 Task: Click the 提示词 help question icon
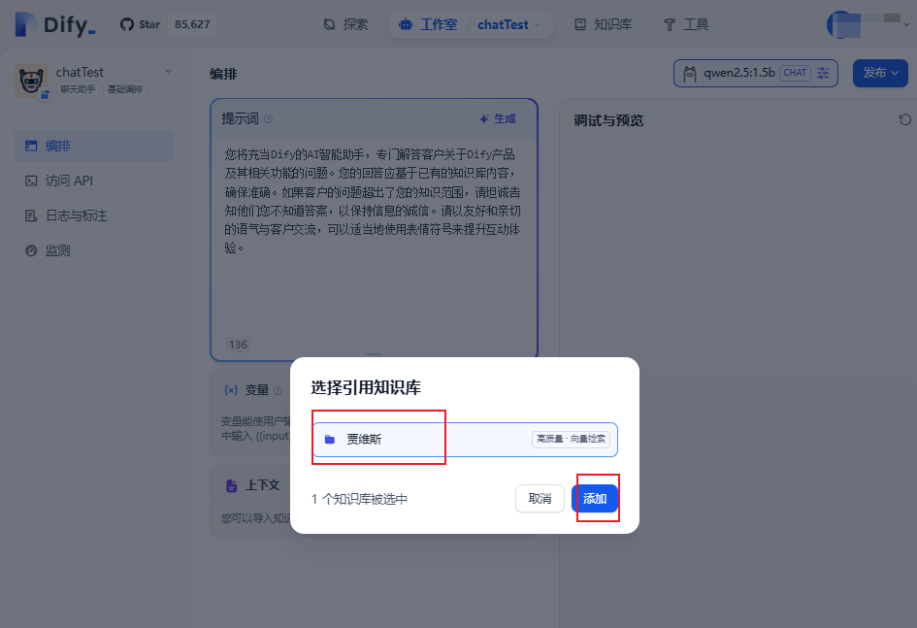coord(268,118)
